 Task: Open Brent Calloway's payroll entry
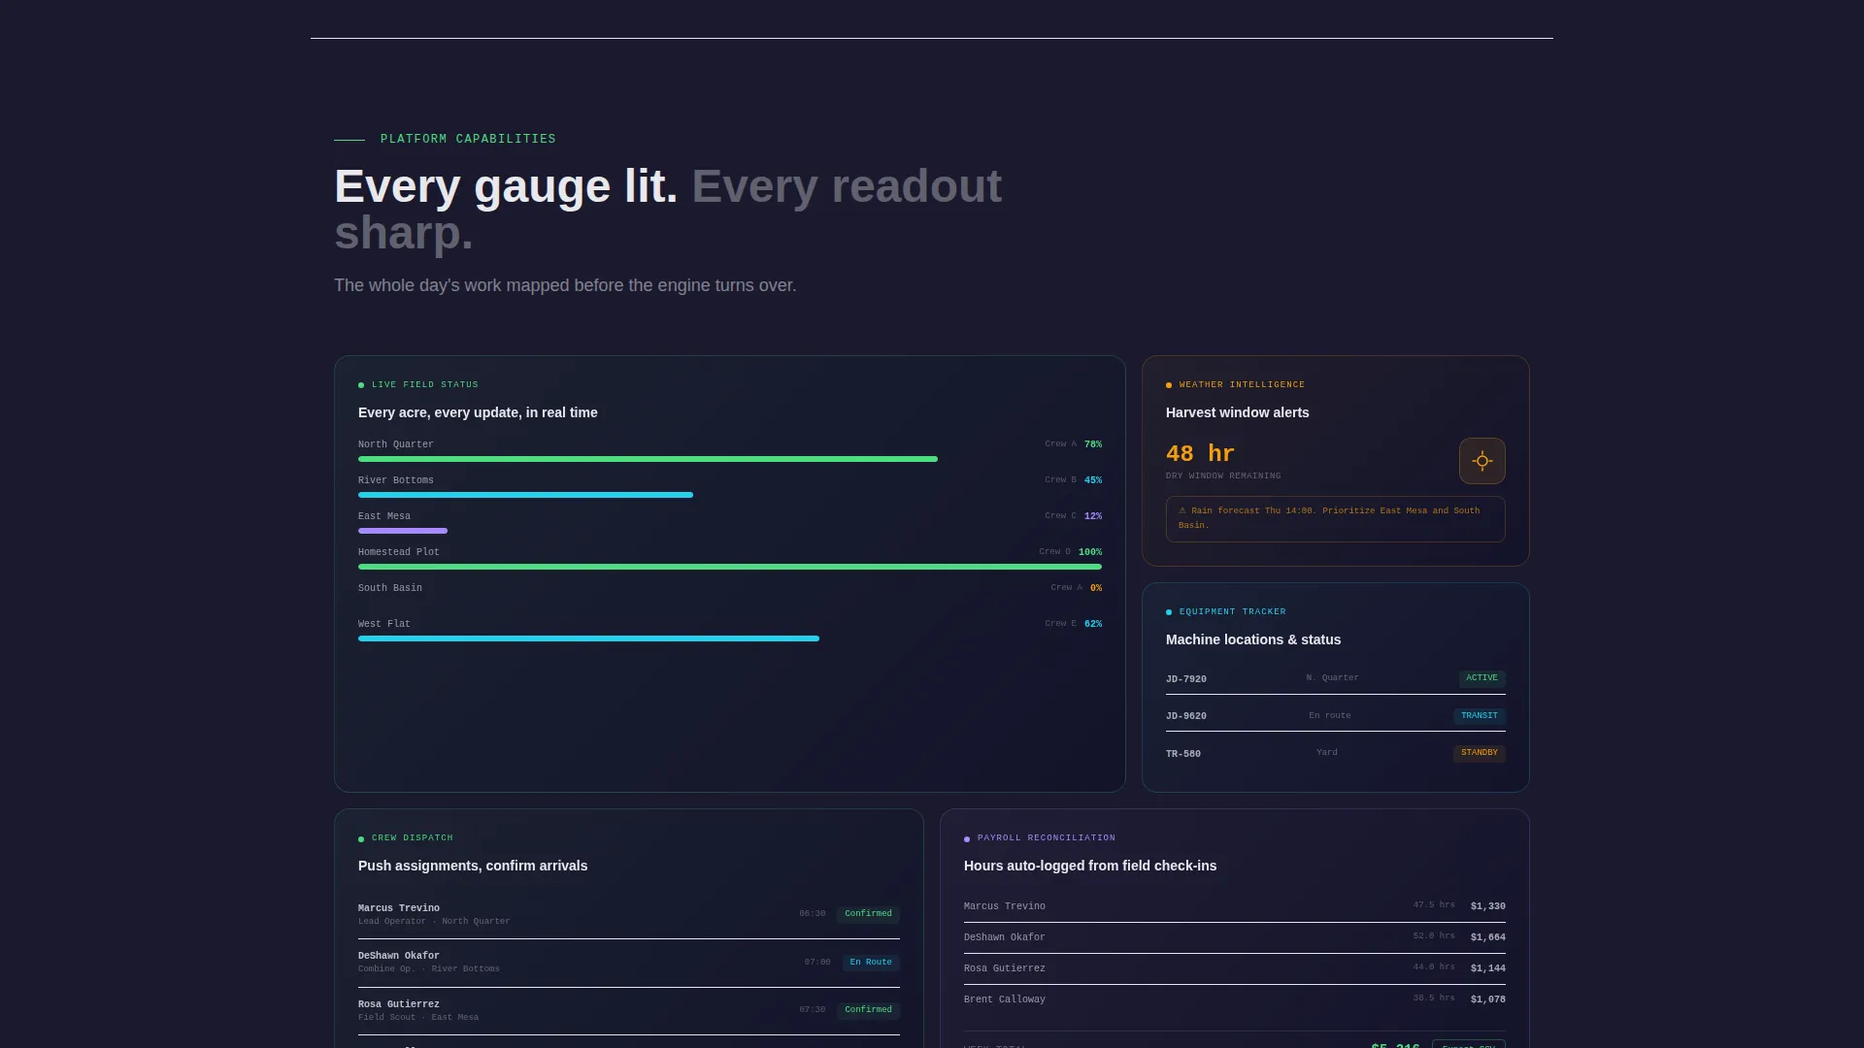tap(1234, 999)
